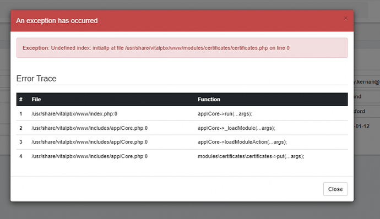Click row number 1 in trace table
This screenshot has width=380, height=219.
click(21, 113)
